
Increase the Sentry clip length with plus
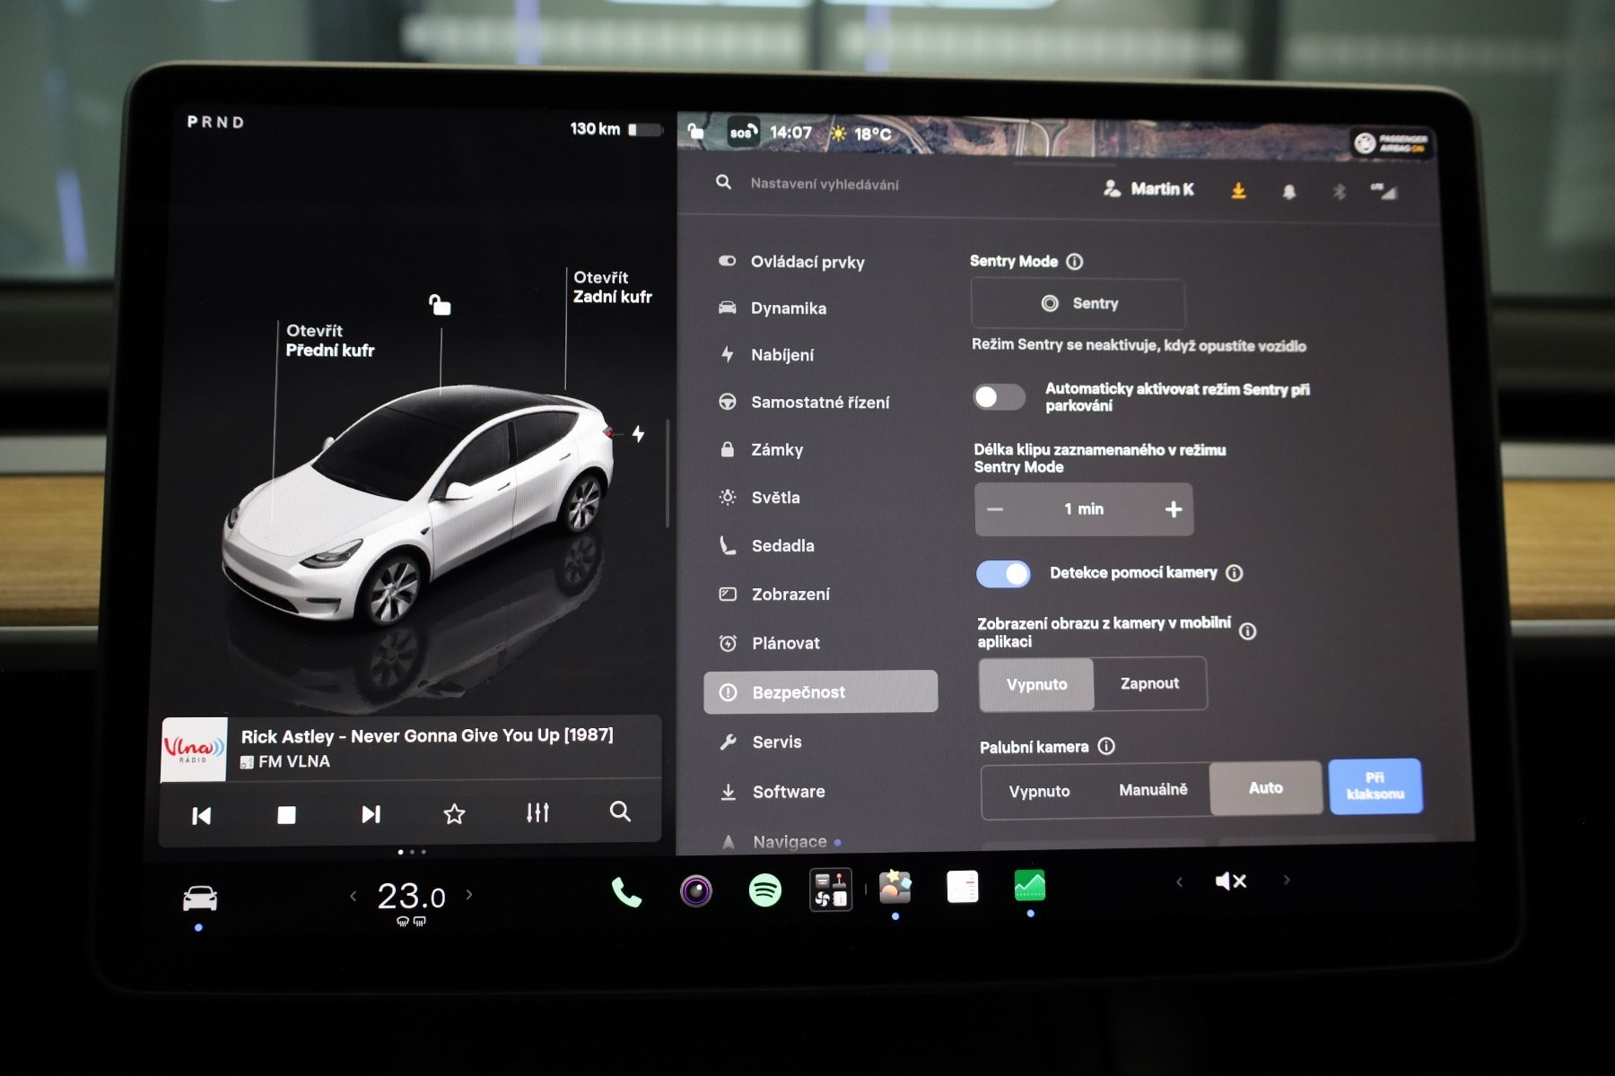[1174, 509]
